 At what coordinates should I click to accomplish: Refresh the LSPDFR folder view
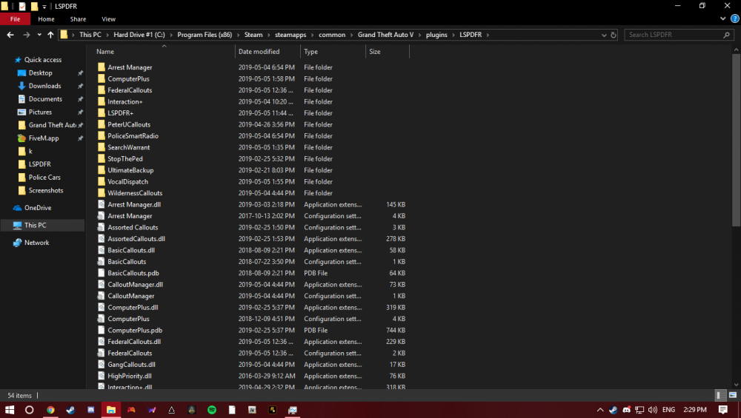click(614, 35)
